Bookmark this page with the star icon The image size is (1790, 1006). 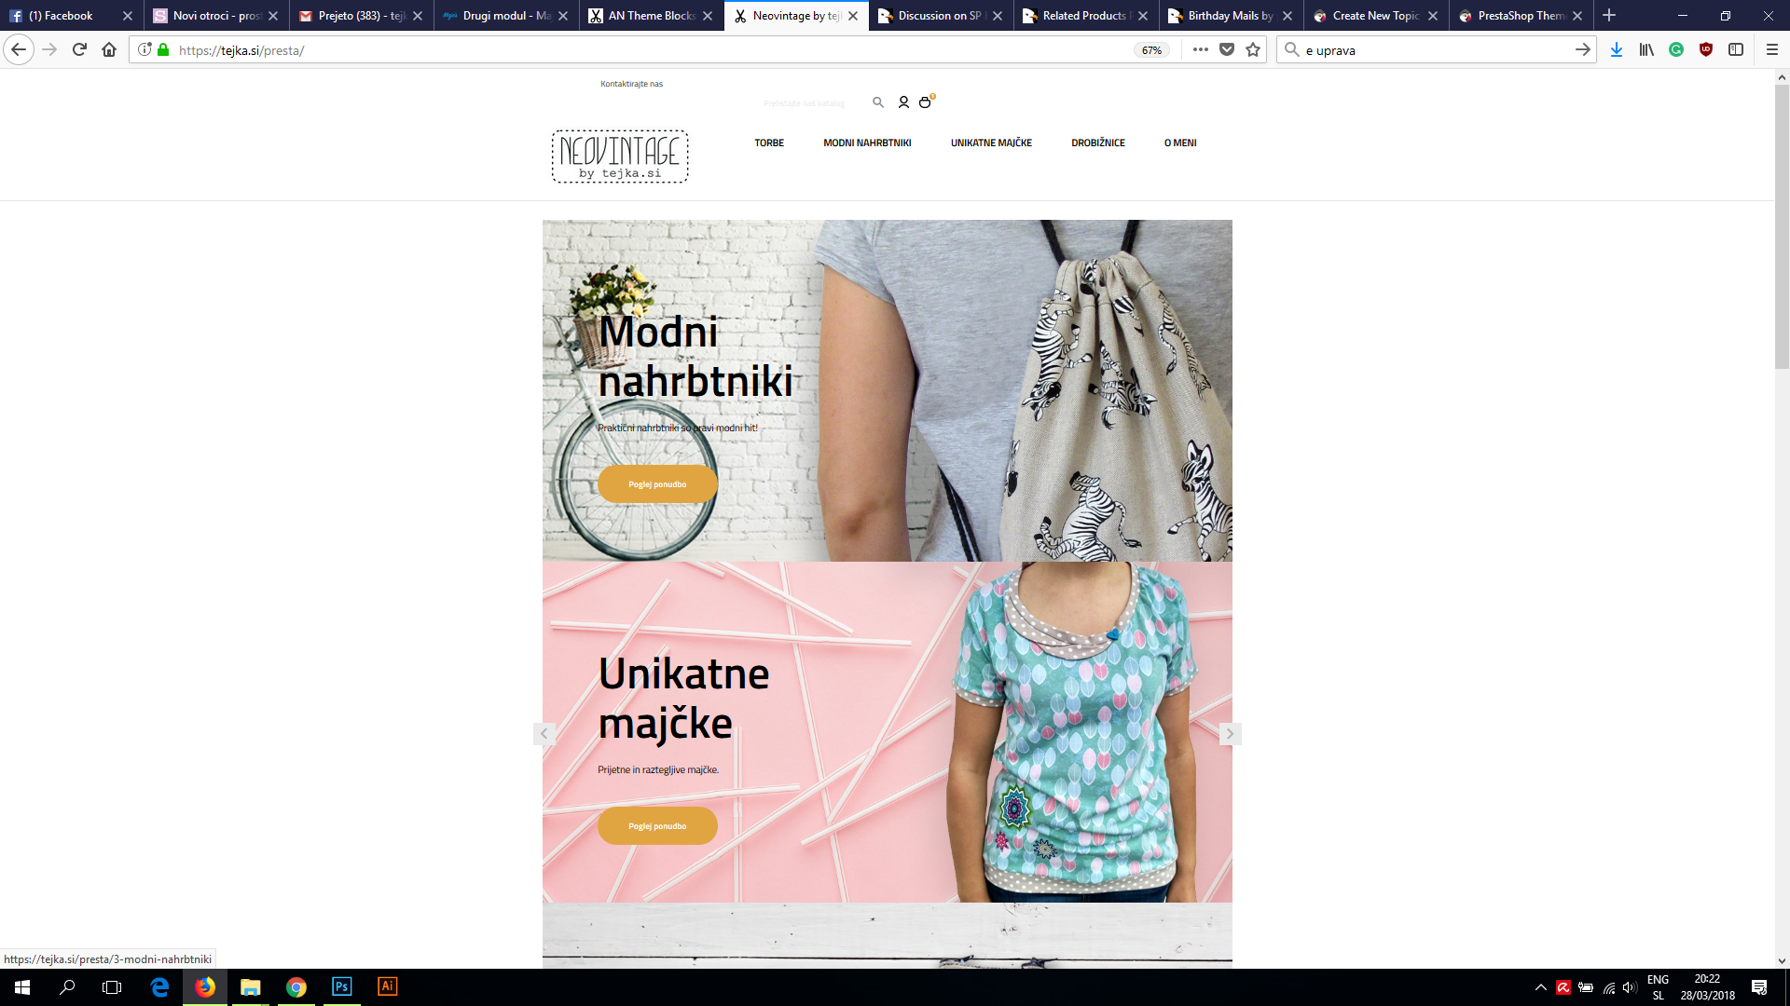(x=1253, y=50)
